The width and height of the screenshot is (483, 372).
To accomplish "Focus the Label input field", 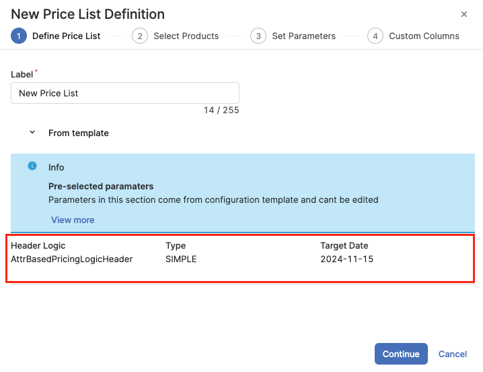I will coord(125,93).
